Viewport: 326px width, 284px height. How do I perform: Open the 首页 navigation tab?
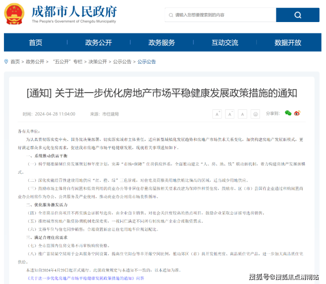[36, 42]
